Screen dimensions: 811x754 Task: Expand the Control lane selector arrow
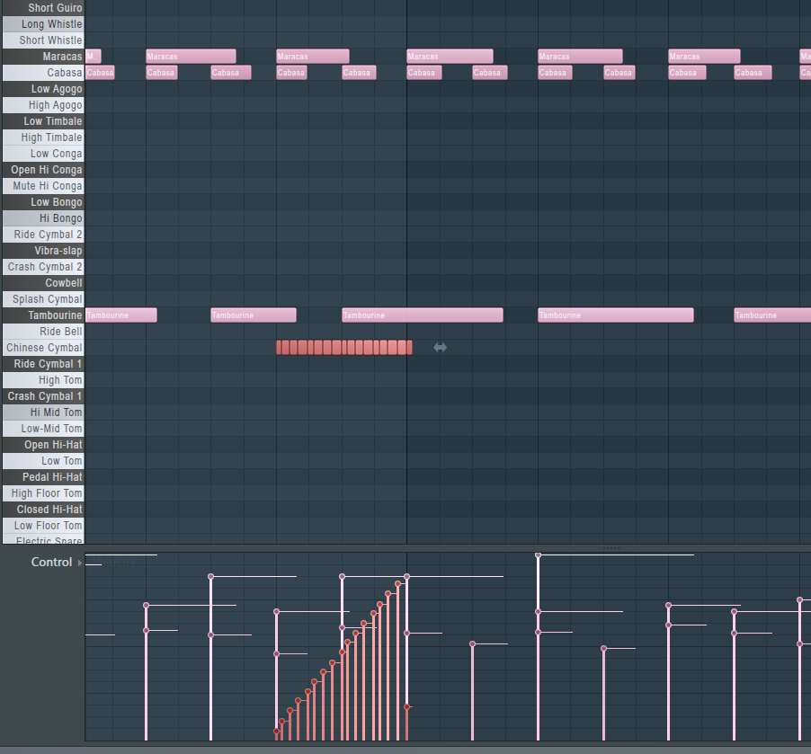click(x=80, y=563)
